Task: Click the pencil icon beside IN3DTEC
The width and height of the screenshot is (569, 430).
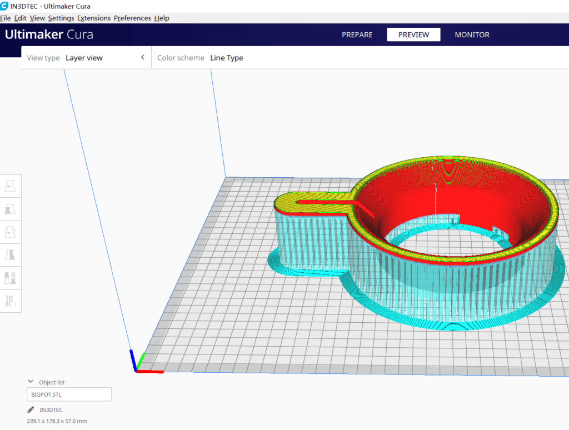Action: (x=30, y=409)
